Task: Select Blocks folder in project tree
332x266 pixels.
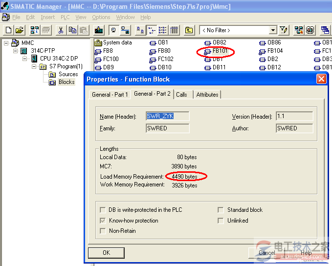Action: pos(62,82)
